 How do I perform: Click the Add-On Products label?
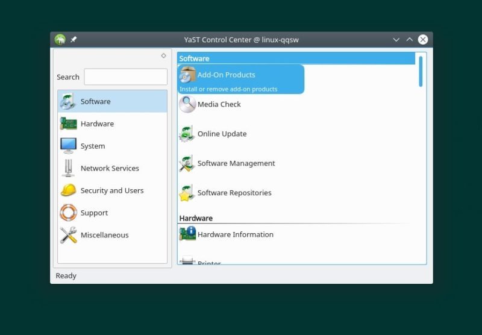click(x=227, y=75)
